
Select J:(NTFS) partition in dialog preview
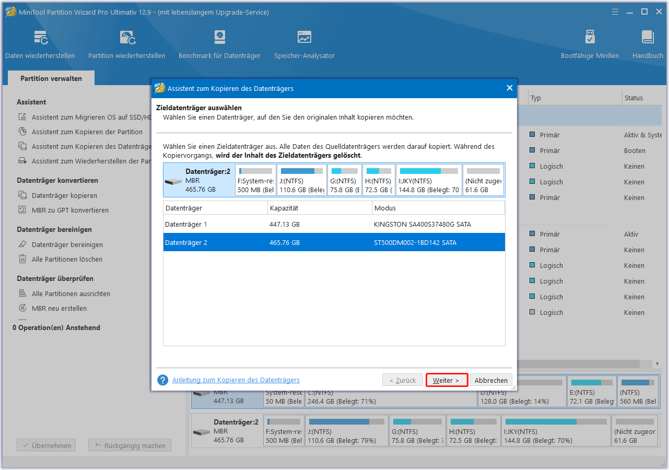pos(301,180)
